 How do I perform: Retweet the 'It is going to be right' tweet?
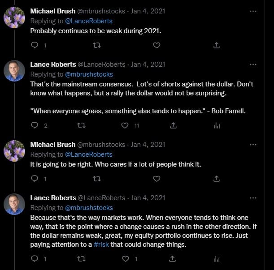coord(96,179)
